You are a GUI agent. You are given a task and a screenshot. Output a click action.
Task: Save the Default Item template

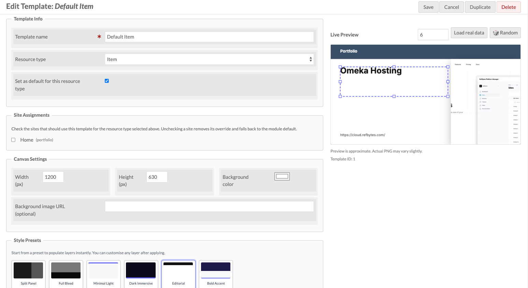pyautogui.click(x=428, y=7)
